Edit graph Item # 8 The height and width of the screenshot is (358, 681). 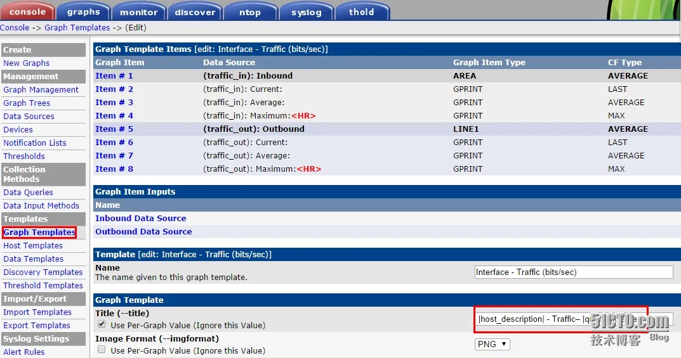pos(114,169)
